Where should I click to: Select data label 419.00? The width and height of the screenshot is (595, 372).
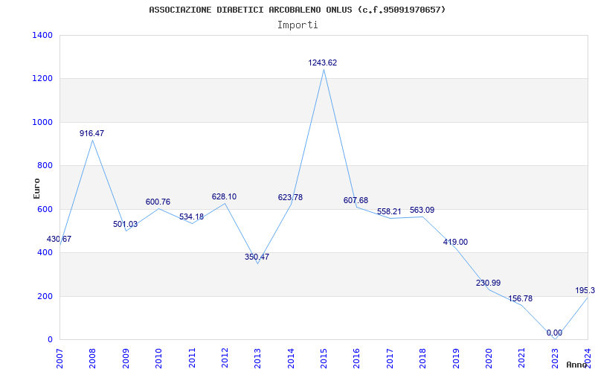click(455, 242)
